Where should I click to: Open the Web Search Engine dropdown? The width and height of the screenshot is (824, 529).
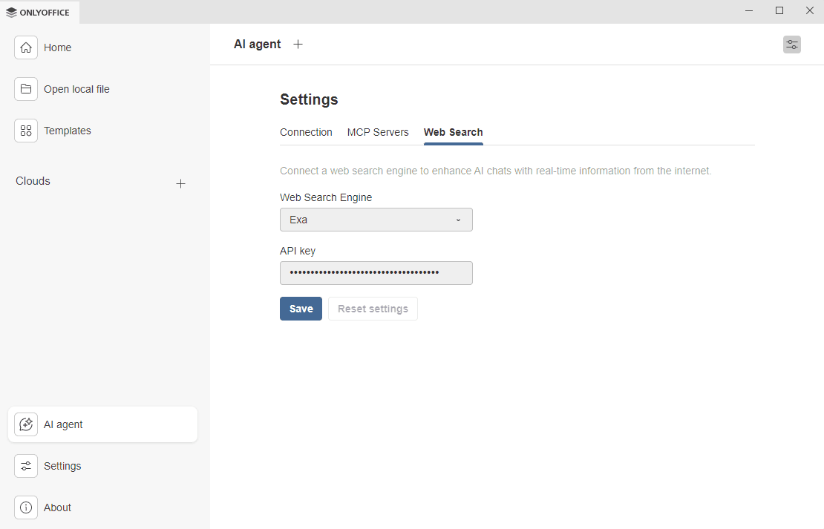(376, 220)
